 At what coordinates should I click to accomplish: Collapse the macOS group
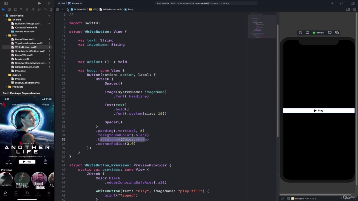point(6,75)
